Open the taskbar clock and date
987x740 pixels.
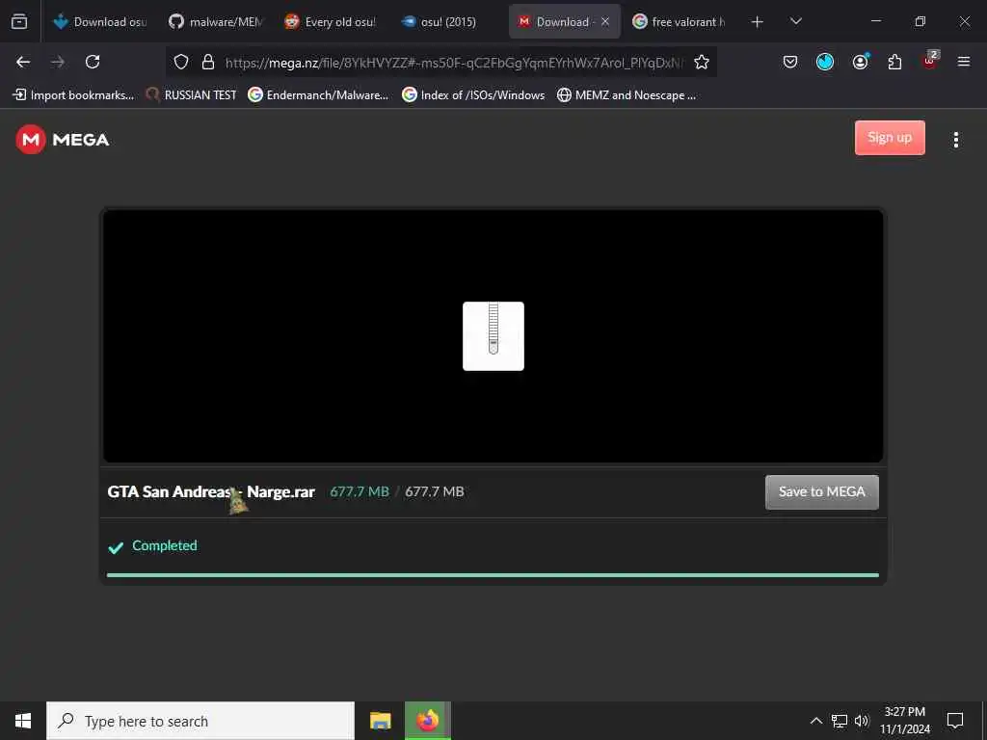[x=904, y=721]
